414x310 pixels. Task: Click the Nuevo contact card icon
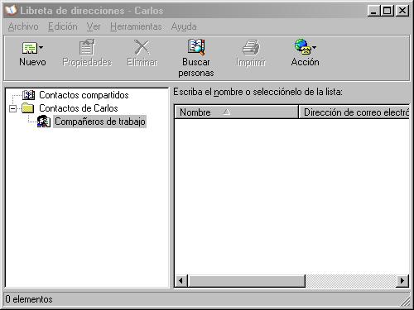29,48
